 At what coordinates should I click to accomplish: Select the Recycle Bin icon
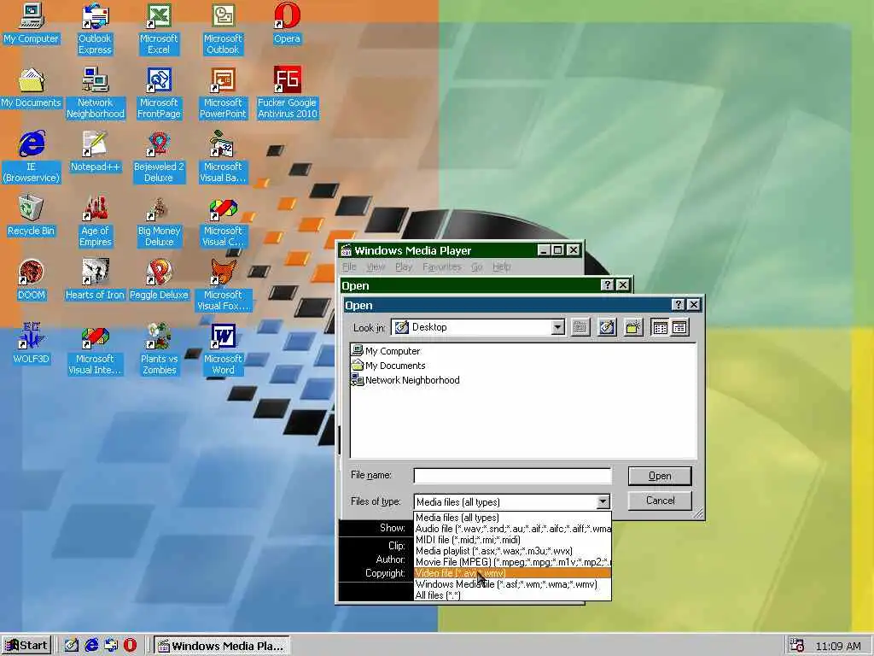[x=32, y=216]
